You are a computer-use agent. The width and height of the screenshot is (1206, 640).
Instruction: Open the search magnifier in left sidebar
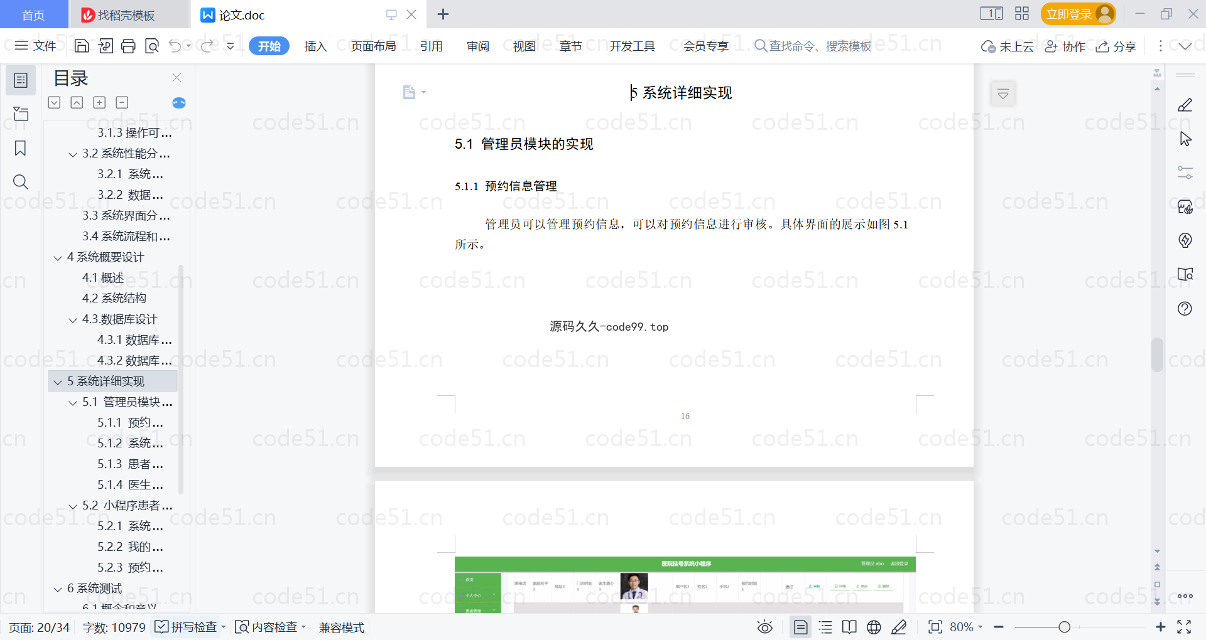pos(21,182)
